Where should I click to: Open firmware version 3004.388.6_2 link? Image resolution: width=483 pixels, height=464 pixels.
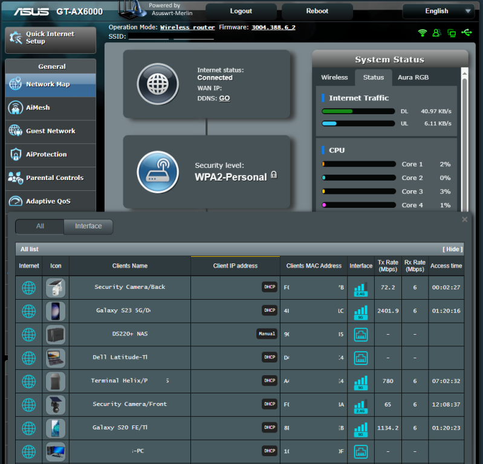coord(273,27)
